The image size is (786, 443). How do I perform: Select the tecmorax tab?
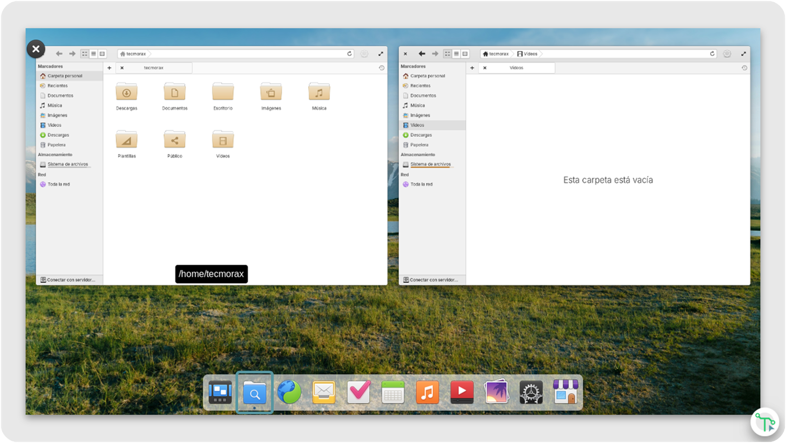click(x=154, y=68)
